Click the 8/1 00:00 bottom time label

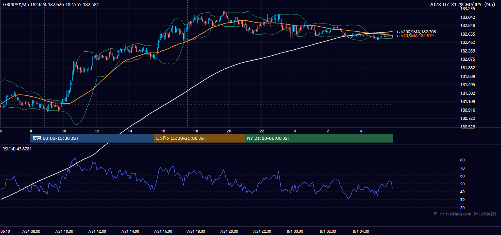tap(295, 231)
